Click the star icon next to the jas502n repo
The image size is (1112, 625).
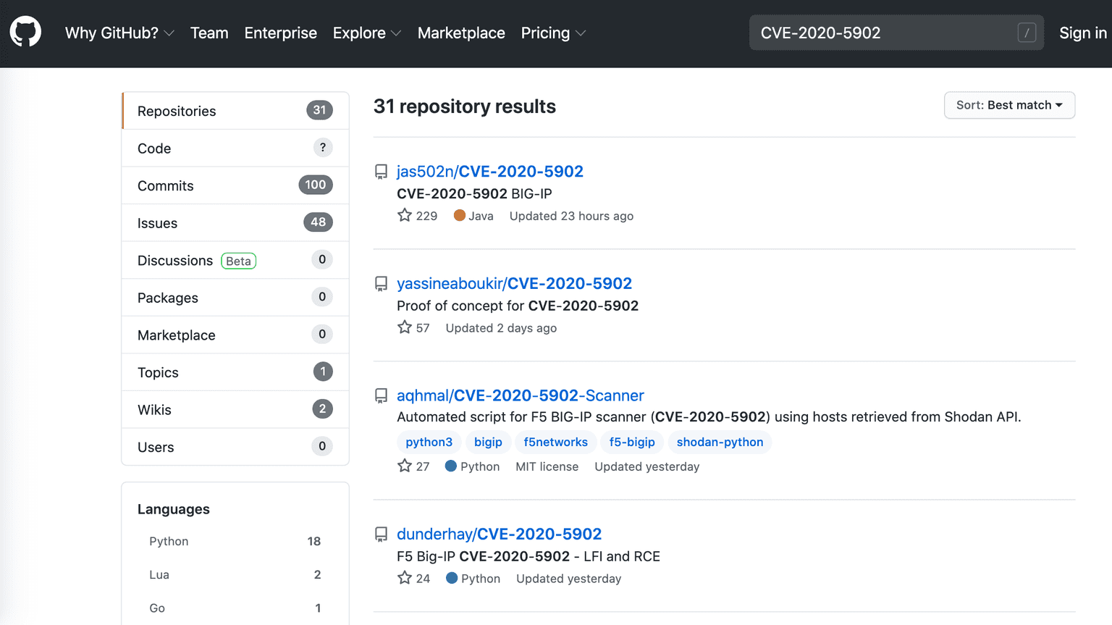(x=404, y=215)
